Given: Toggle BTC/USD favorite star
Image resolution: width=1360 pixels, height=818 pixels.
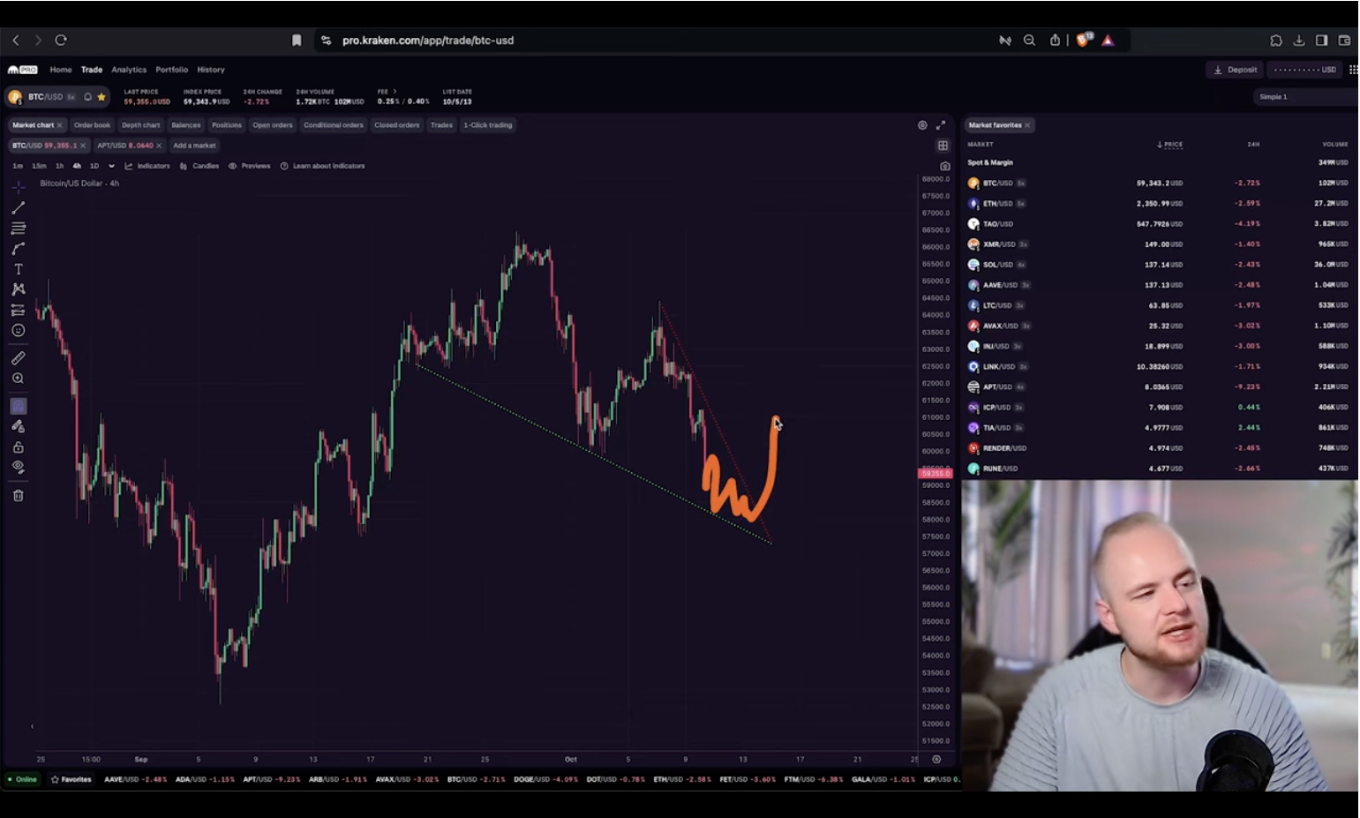Looking at the screenshot, I should (101, 97).
